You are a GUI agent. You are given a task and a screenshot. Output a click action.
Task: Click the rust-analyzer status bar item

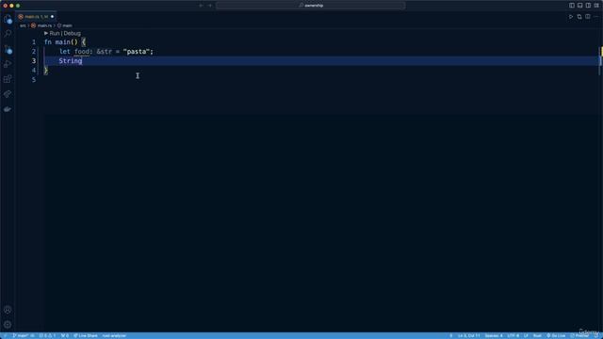click(114, 336)
